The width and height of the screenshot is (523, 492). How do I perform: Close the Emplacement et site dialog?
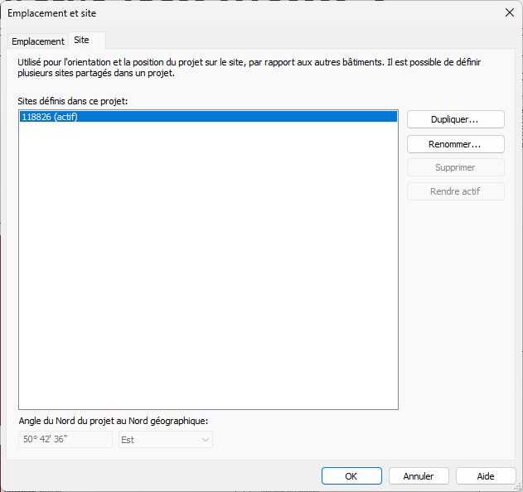[x=509, y=12]
